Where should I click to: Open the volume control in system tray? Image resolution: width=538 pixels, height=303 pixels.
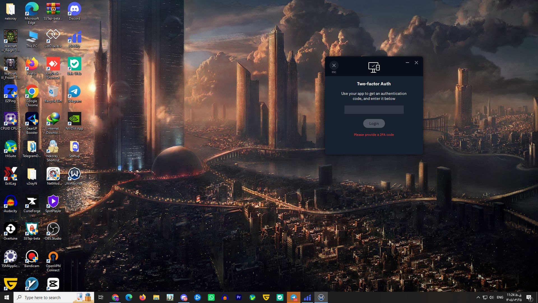(491, 297)
